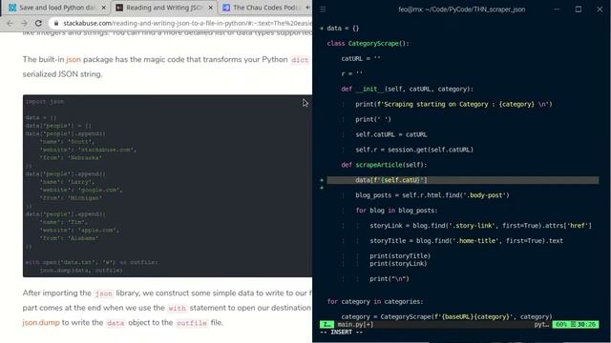Click the 'data = {}' line in the editor
Viewport: 611px width, 343px height.
tap(343, 28)
